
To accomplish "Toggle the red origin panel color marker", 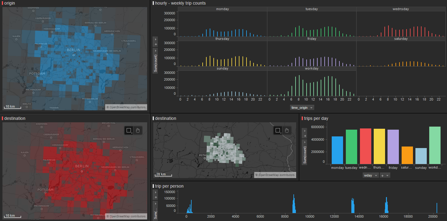I will (x=3, y=3).
